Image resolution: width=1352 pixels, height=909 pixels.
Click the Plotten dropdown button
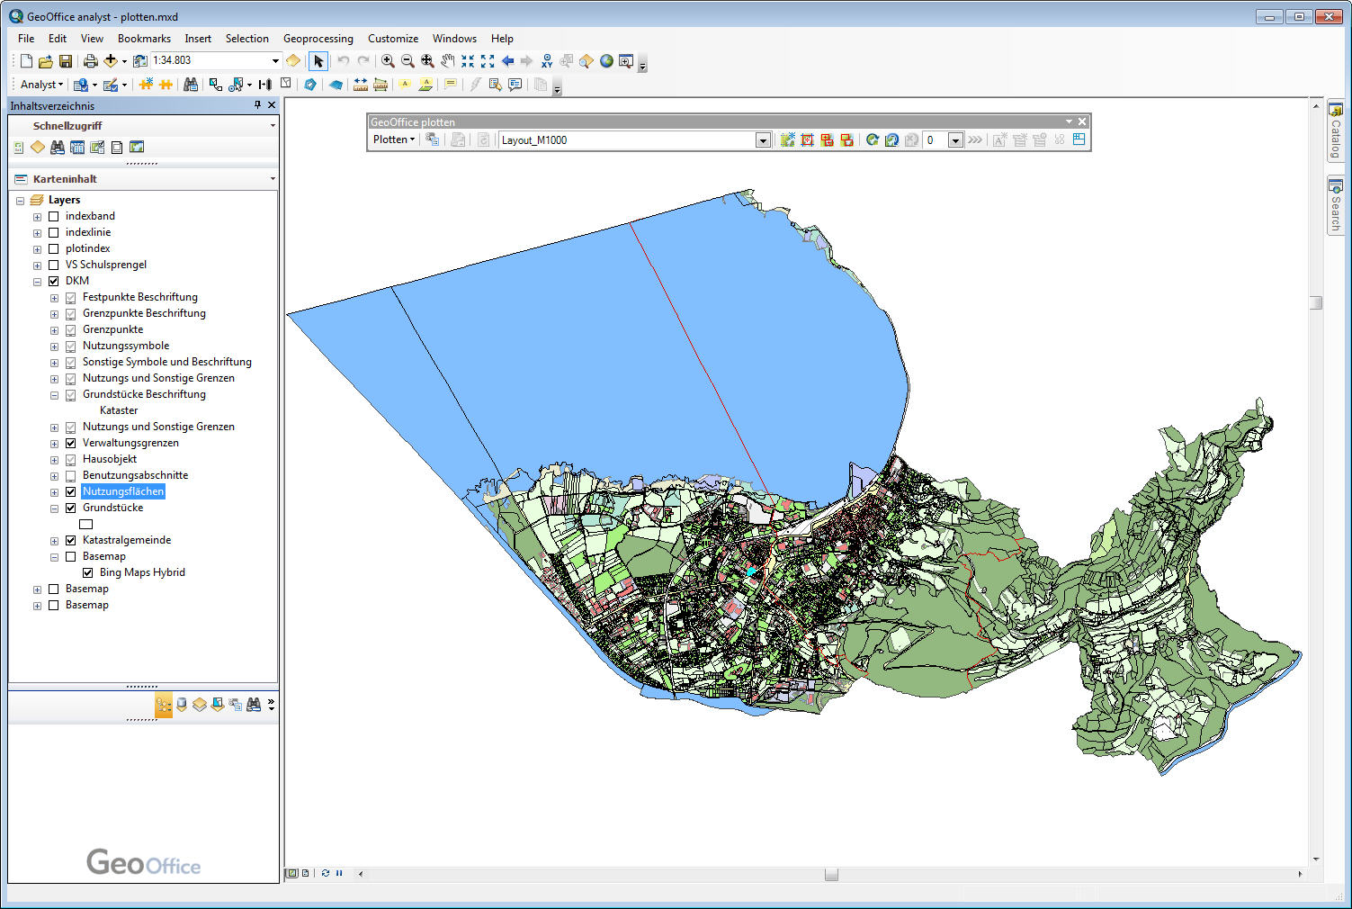(394, 139)
